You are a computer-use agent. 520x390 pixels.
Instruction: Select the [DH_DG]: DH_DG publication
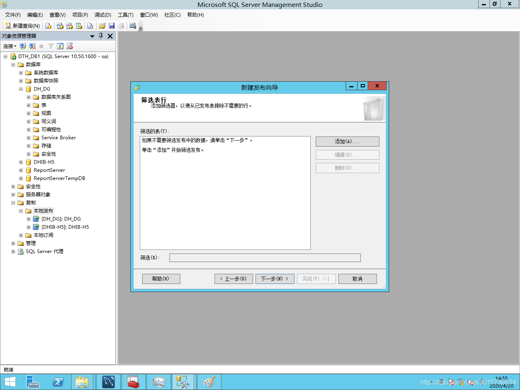pyautogui.click(x=61, y=219)
